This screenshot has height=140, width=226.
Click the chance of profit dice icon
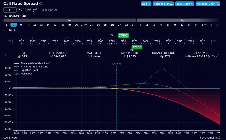(x=162, y=56)
